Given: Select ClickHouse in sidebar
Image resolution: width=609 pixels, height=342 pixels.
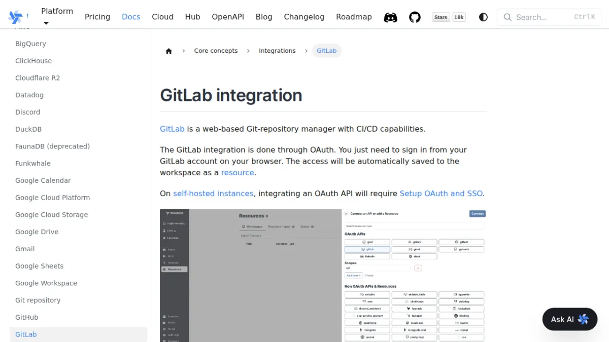Looking at the screenshot, I should point(78,61).
